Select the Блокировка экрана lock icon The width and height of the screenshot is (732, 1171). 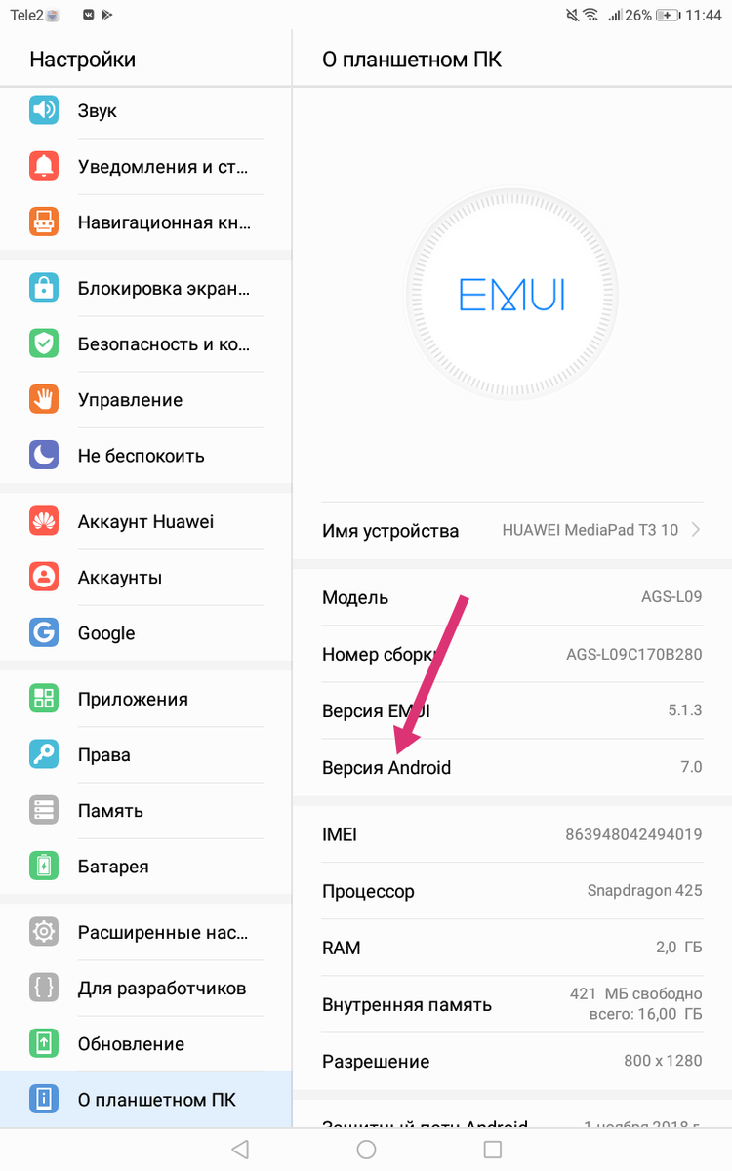tap(44, 288)
